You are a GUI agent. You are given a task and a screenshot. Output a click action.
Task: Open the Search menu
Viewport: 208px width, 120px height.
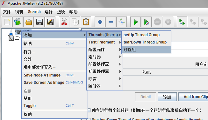click(x=34, y=12)
